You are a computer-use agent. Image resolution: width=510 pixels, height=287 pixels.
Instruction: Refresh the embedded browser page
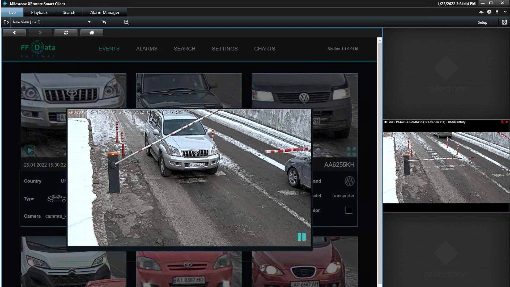(x=66, y=32)
